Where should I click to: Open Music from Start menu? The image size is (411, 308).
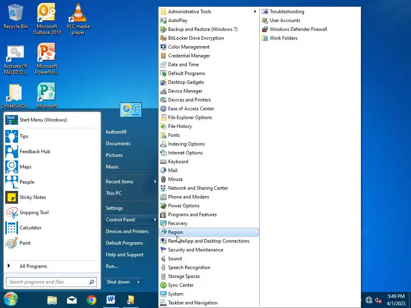pos(130,166)
